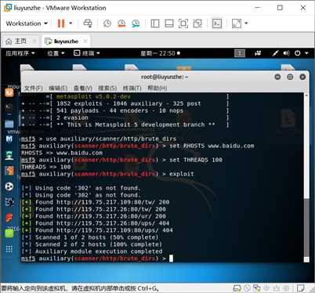315x293 pixels.
Task: Open the 编辑(E) menu in terminal
Action: pos(58,88)
